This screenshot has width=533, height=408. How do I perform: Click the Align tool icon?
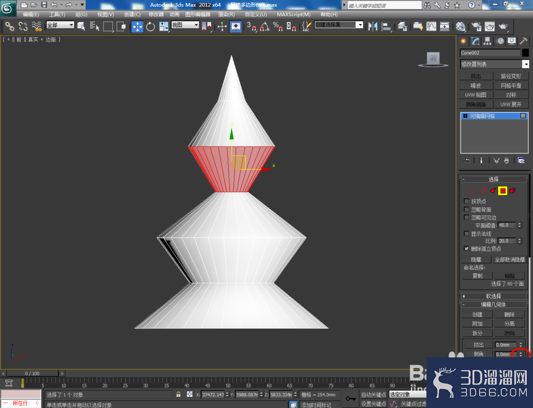pos(386,26)
